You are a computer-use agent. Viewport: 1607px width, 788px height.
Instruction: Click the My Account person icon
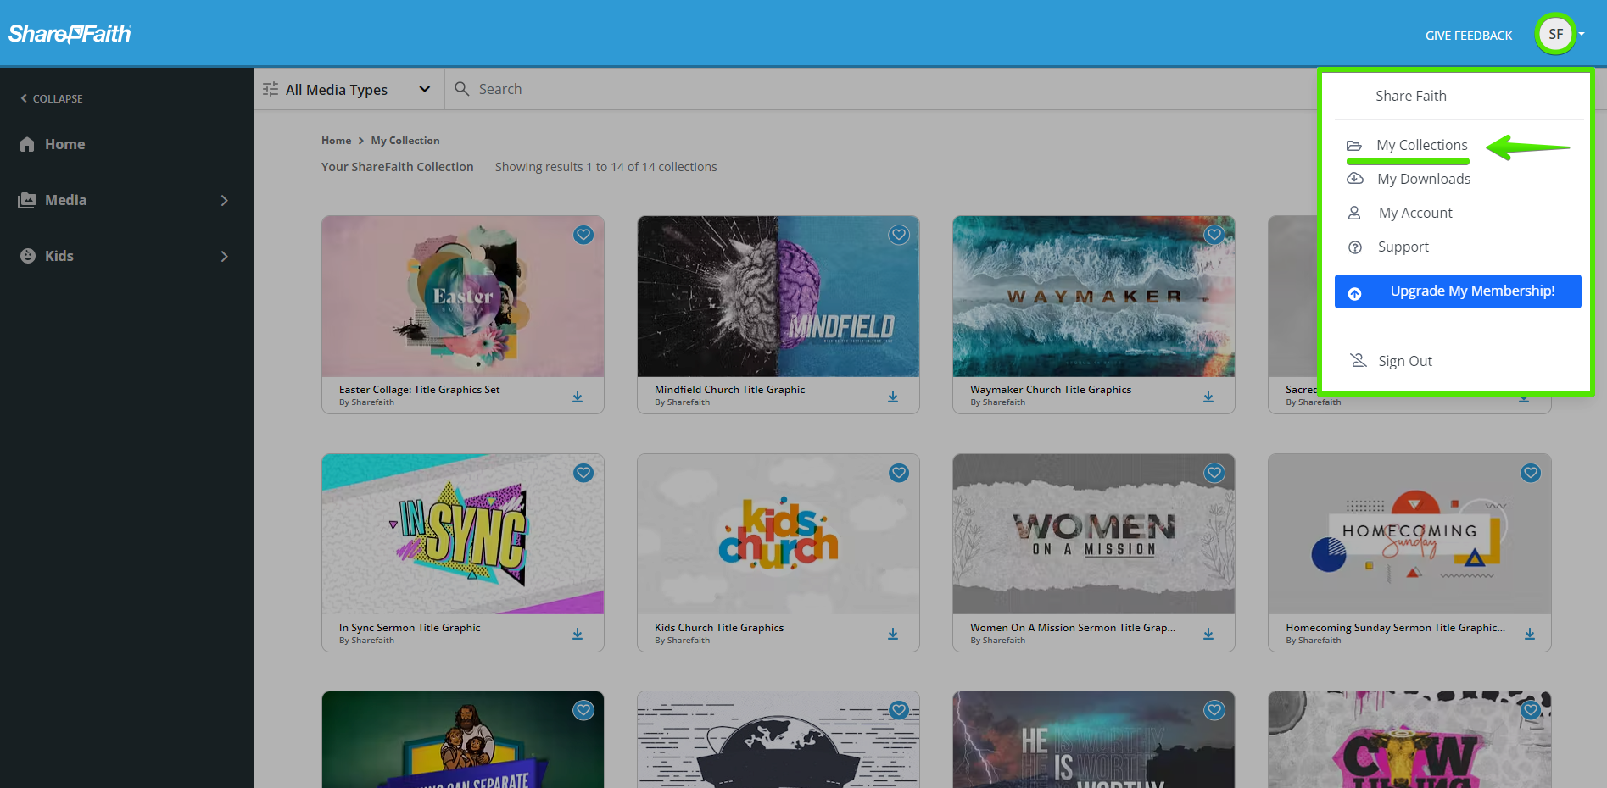pyautogui.click(x=1354, y=213)
